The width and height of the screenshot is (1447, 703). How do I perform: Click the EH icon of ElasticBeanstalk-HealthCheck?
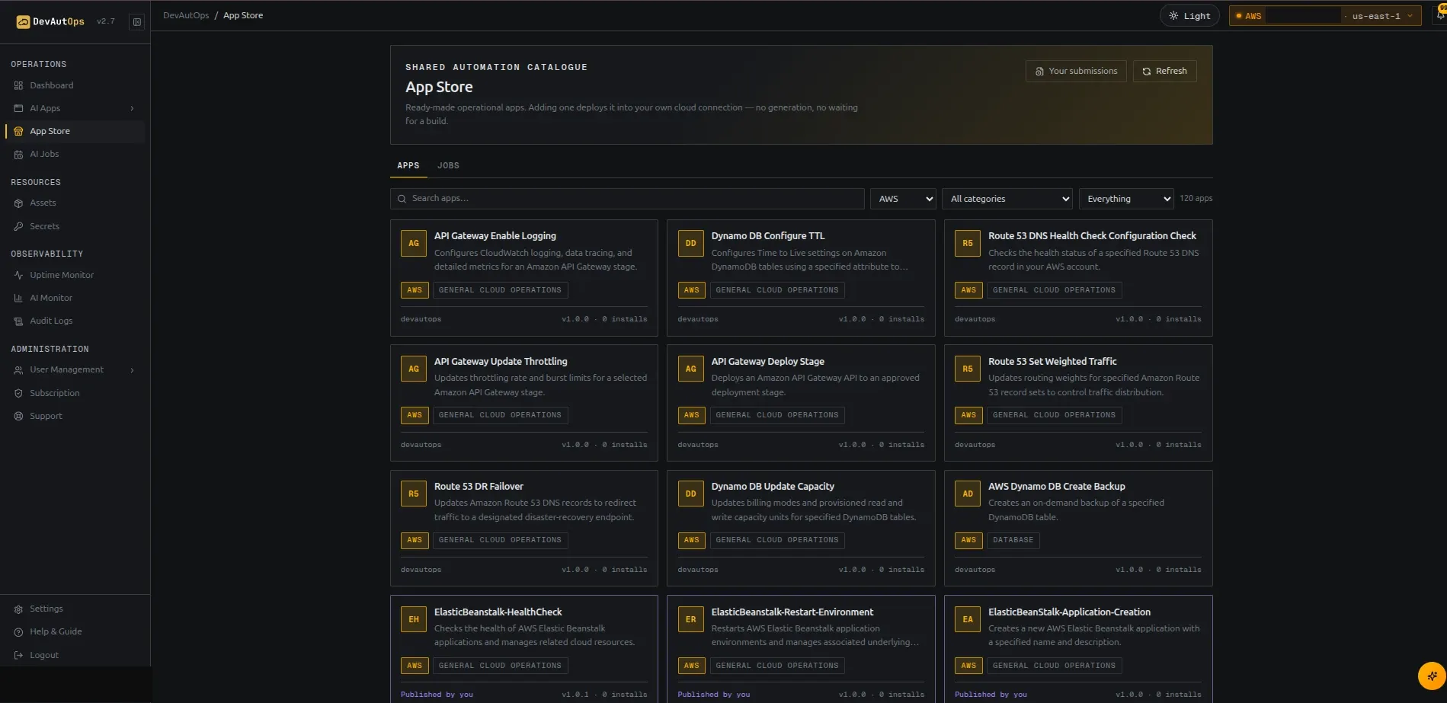414,619
